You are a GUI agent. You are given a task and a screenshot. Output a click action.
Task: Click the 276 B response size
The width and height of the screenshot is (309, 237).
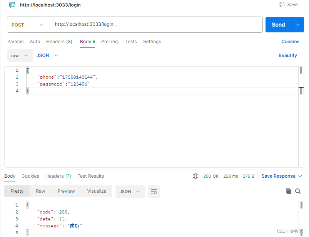[248, 176]
